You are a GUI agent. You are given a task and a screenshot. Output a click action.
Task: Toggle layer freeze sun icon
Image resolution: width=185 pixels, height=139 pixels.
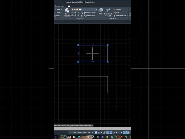pyautogui.click(x=75, y=10)
